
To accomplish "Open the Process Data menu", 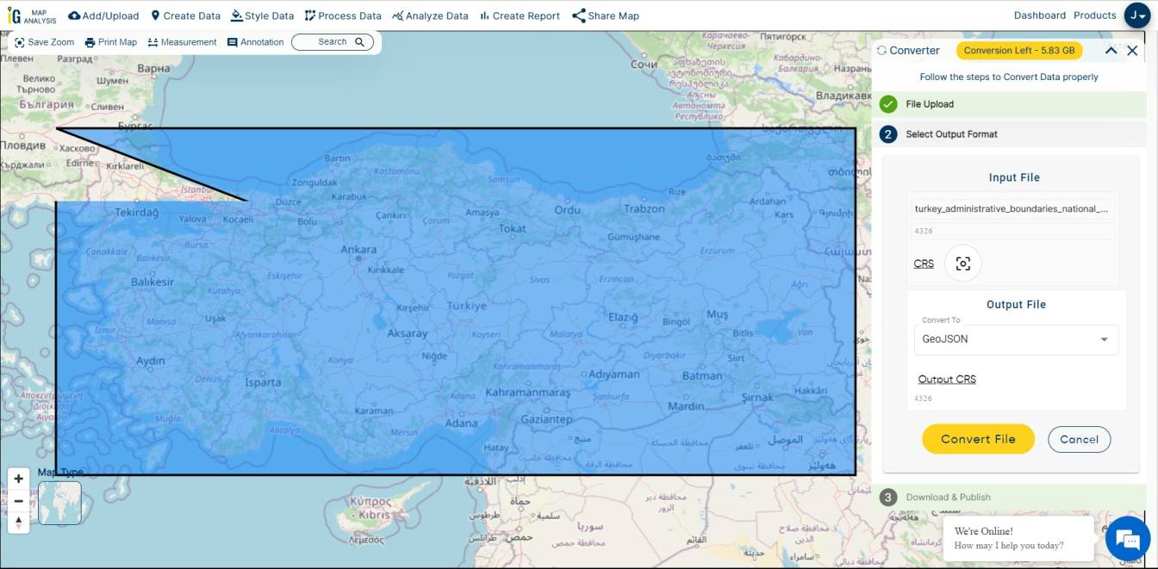I will [x=342, y=15].
